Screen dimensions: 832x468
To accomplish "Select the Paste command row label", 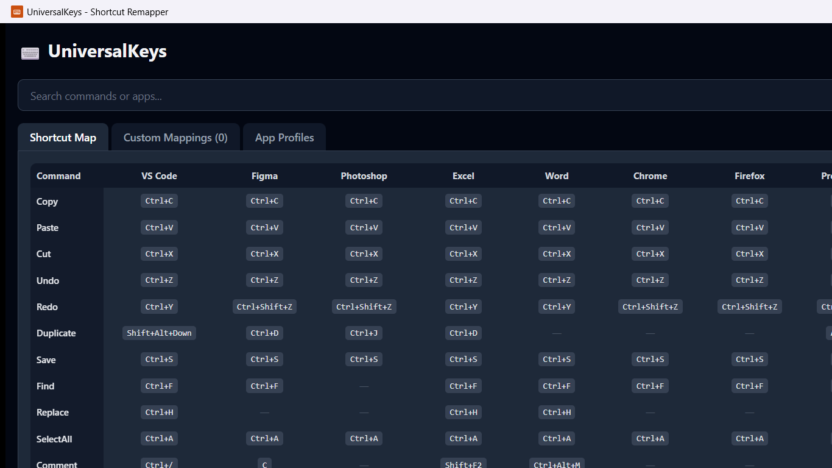I will (48, 228).
